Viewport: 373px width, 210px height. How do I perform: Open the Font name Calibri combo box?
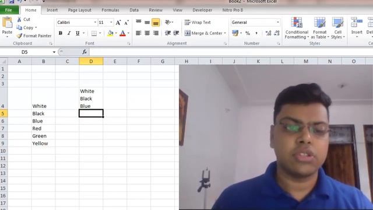point(76,22)
